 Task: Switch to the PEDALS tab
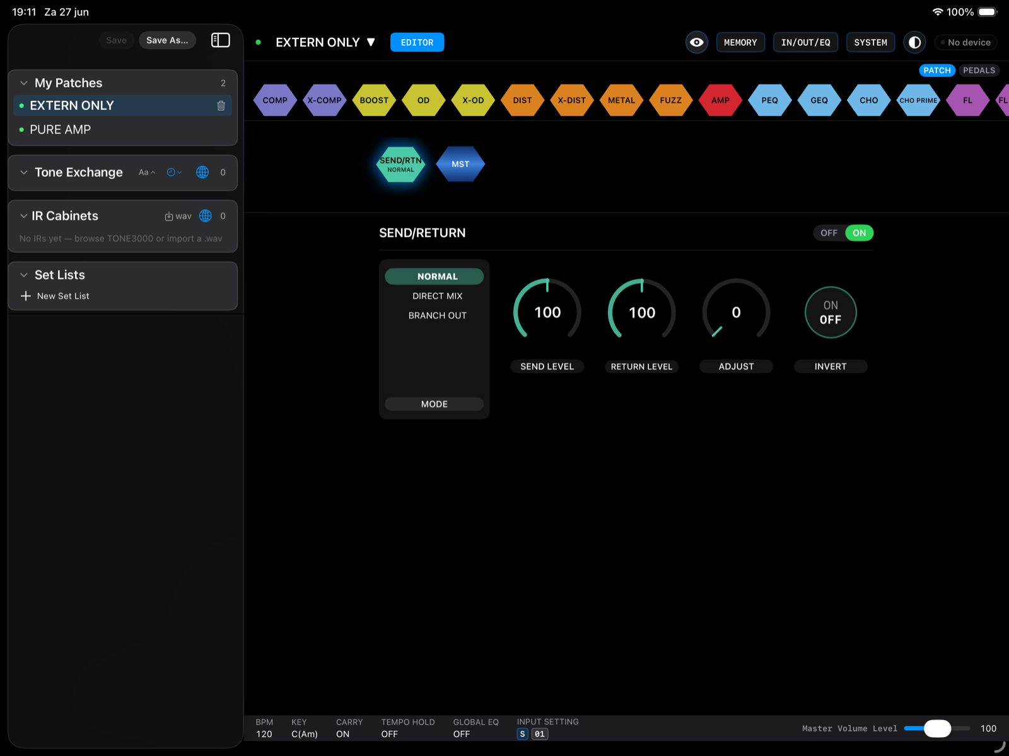click(x=979, y=71)
